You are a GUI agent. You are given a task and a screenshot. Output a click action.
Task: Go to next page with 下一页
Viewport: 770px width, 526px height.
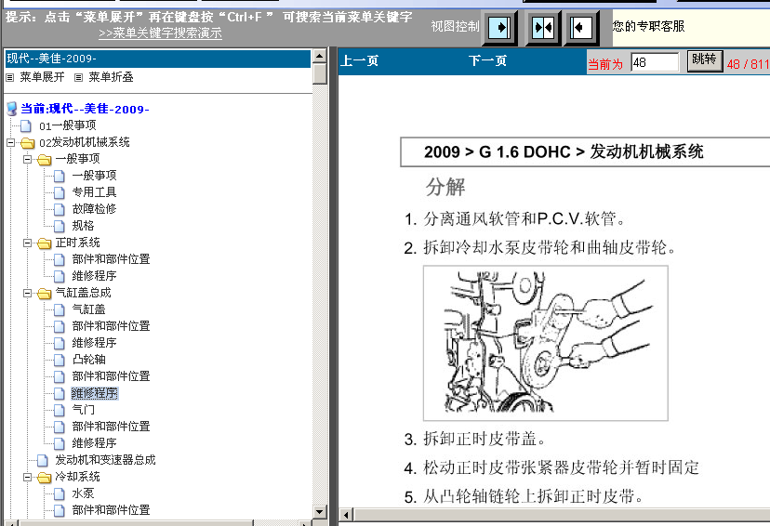[487, 60]
